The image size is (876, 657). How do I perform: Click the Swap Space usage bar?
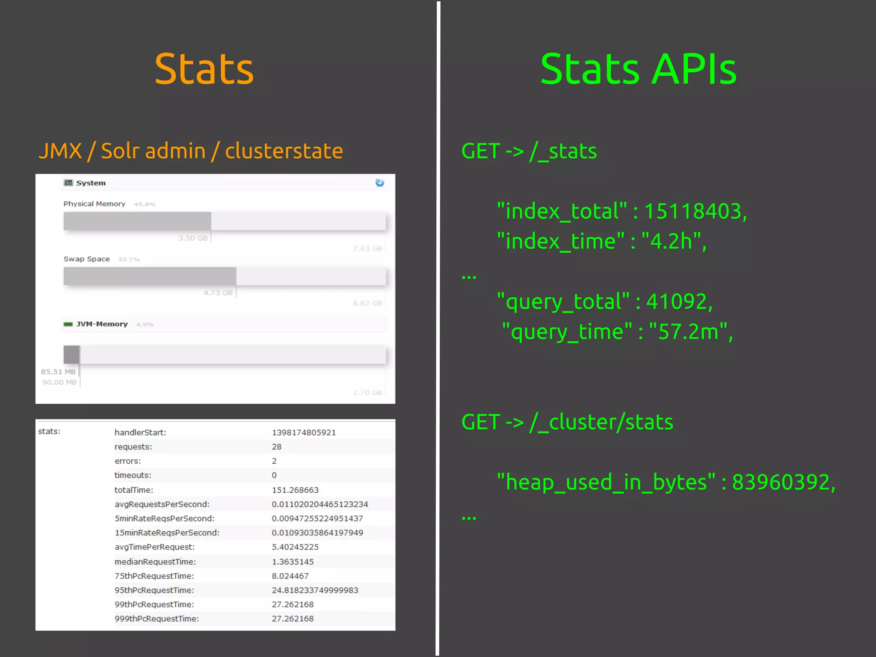225,276
